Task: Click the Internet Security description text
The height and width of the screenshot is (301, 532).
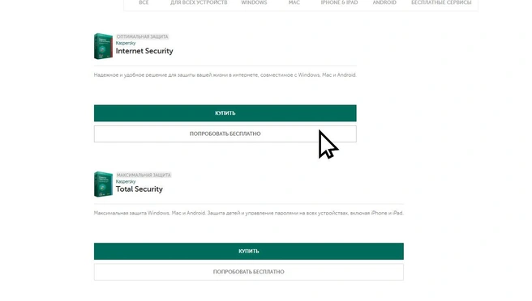Action: [x=225, y=75]
